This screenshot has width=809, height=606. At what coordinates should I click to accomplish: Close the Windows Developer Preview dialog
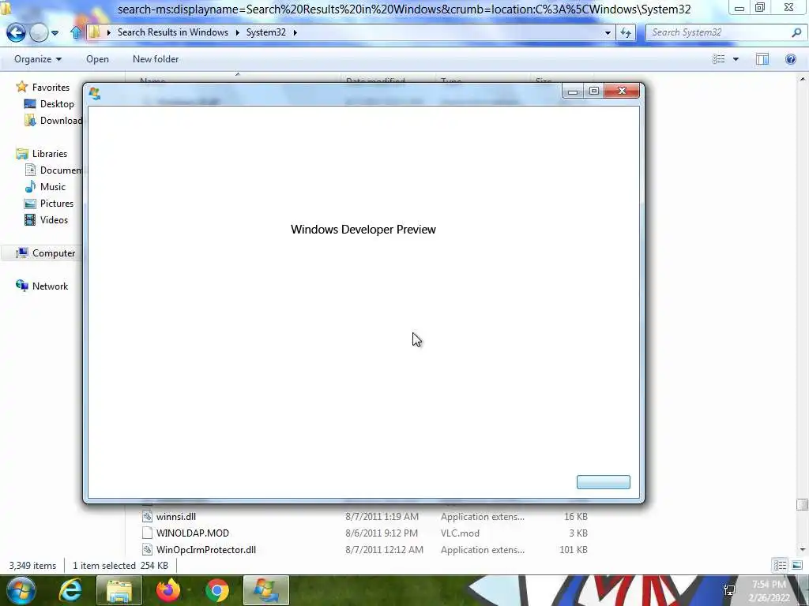pos(622,91)
